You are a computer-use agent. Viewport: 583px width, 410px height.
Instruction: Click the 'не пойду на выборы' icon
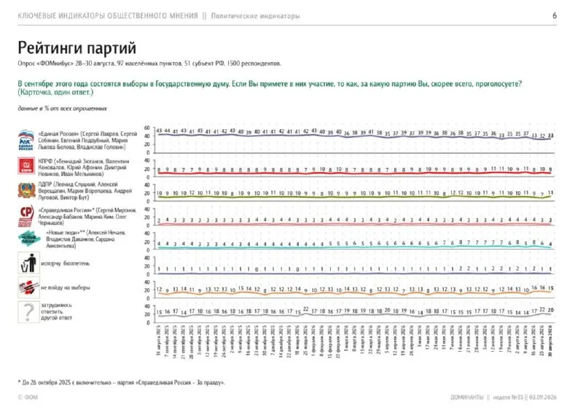point(28,287)
